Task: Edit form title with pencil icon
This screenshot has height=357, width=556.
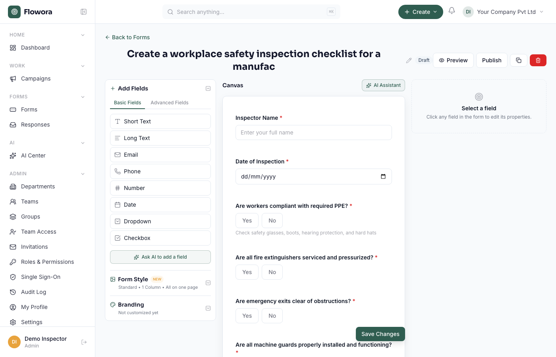Action: (x=409, y=60)
